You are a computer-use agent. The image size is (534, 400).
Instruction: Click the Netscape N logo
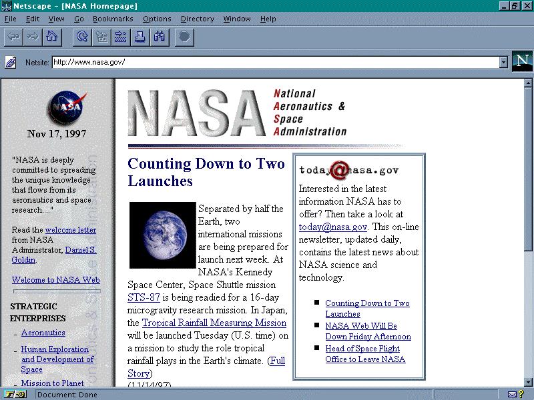[522, 61]
